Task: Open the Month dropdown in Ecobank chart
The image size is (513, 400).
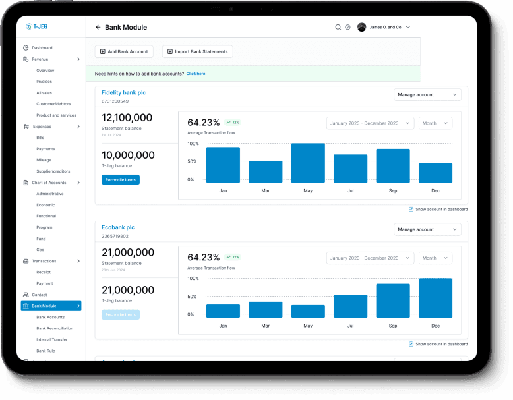Action: coord(435,258)
